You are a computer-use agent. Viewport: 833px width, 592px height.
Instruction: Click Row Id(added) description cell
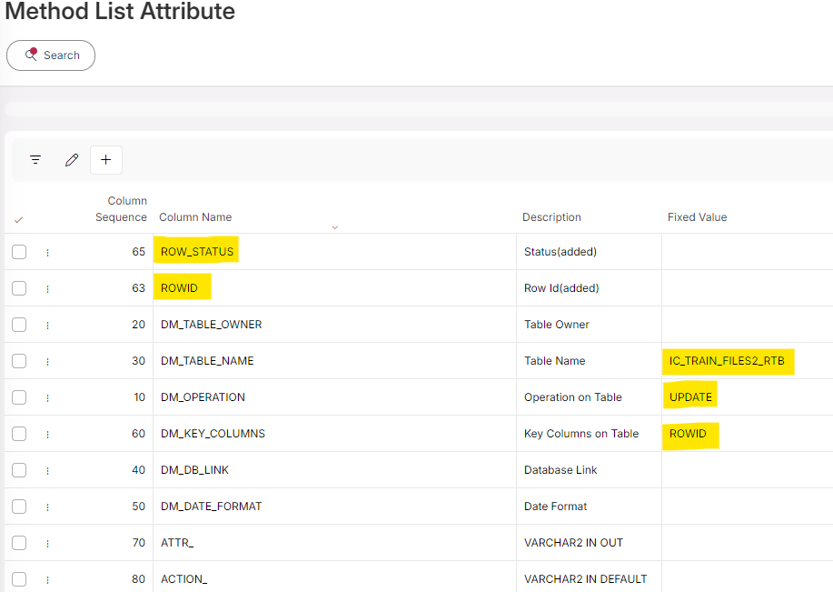(x=590, y=287)
